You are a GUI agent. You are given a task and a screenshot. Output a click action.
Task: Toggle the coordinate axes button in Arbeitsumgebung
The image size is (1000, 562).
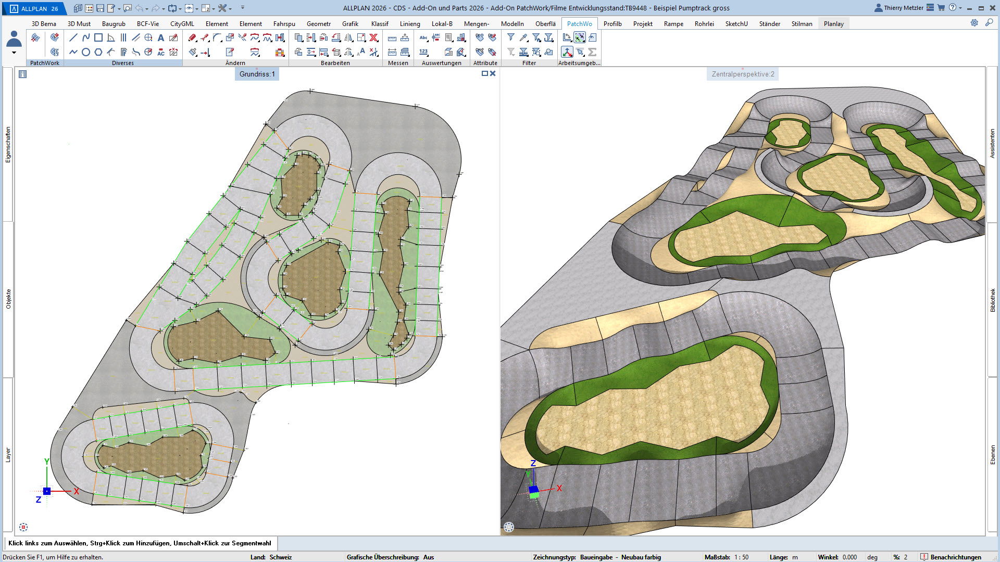(x=567, y=52)
